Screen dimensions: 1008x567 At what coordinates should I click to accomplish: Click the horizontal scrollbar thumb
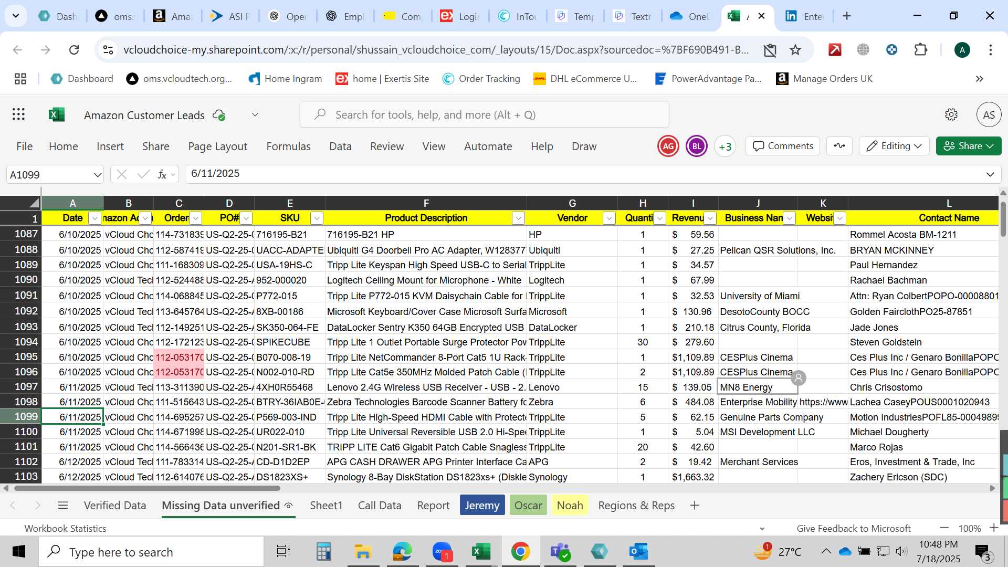[x=147, y=488]
